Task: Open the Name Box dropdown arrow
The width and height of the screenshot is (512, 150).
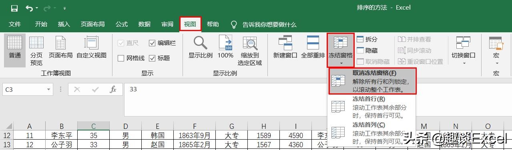Action: pyautogui.click(x=48, y=90)
